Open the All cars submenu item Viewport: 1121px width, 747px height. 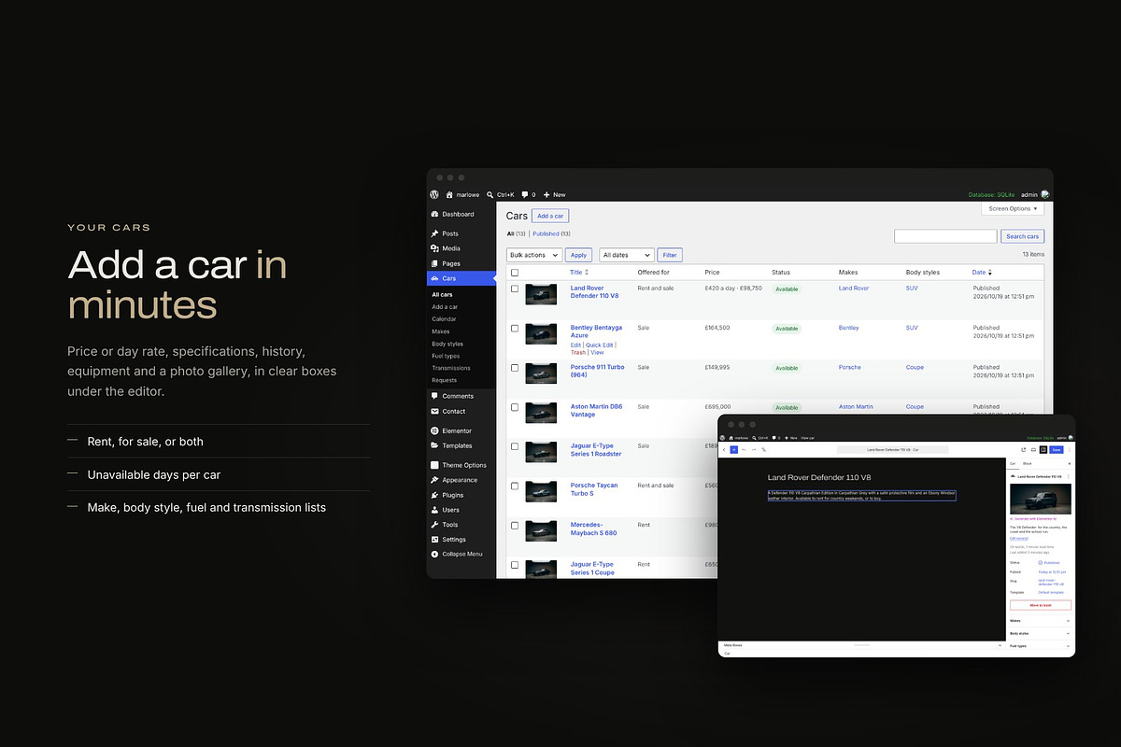(442, 294)
